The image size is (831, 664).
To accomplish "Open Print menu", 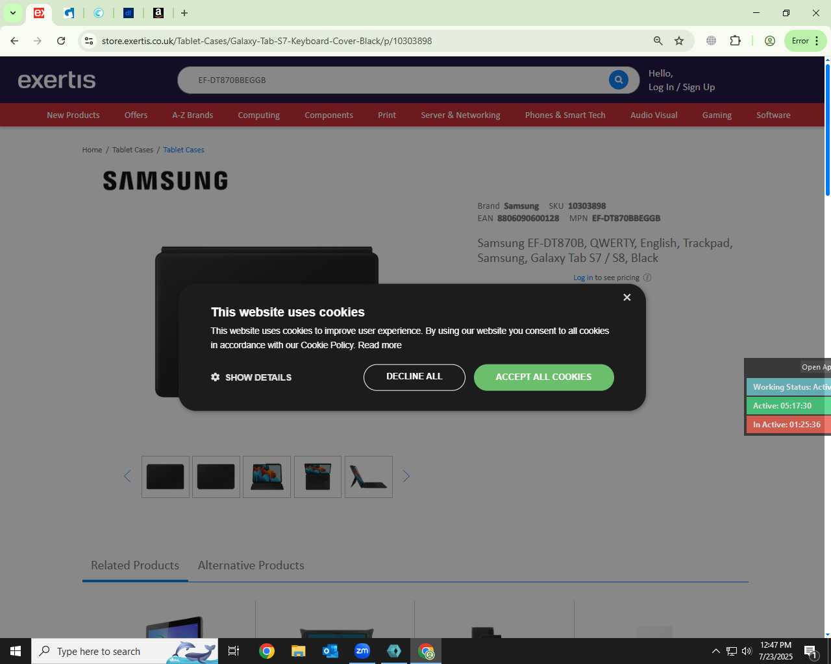I will (x=387, y=115).
